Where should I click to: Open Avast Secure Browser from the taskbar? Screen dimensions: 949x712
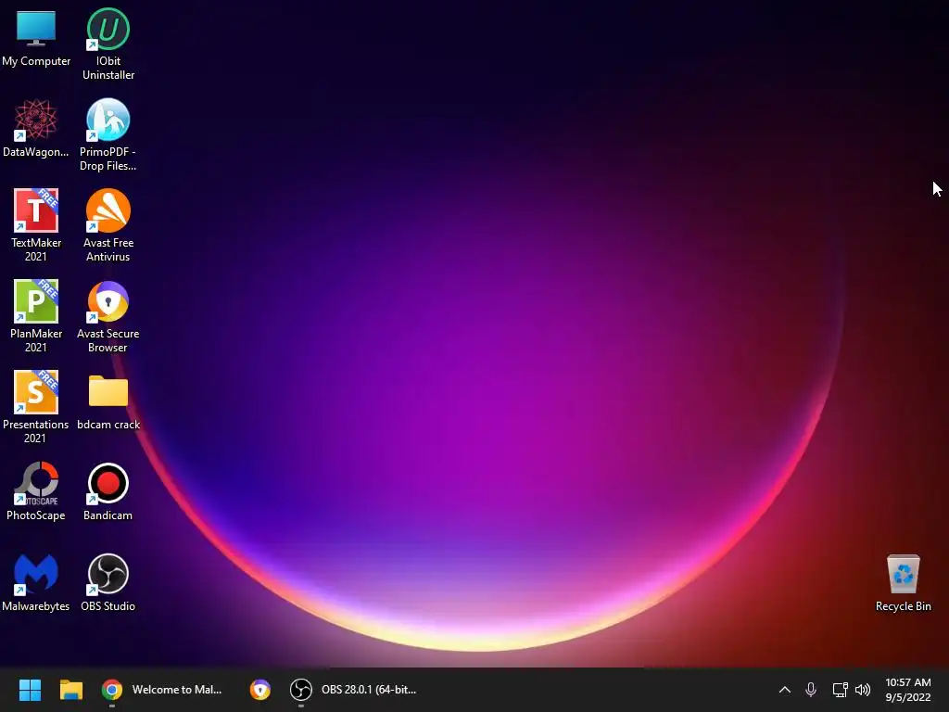260,690
